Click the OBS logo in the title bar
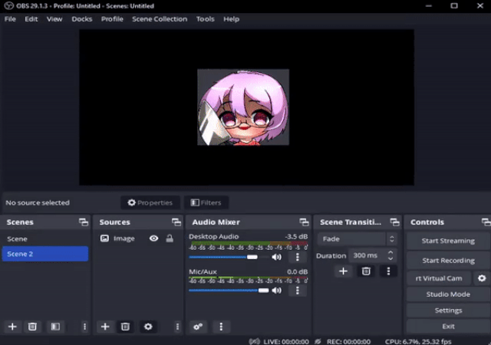The height and width of the screenshot is (345, 491). [x=8, y=5]
